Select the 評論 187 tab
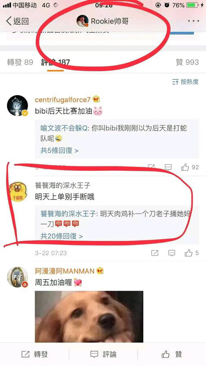This screenshot has height=366, width=206. point(56,62)
